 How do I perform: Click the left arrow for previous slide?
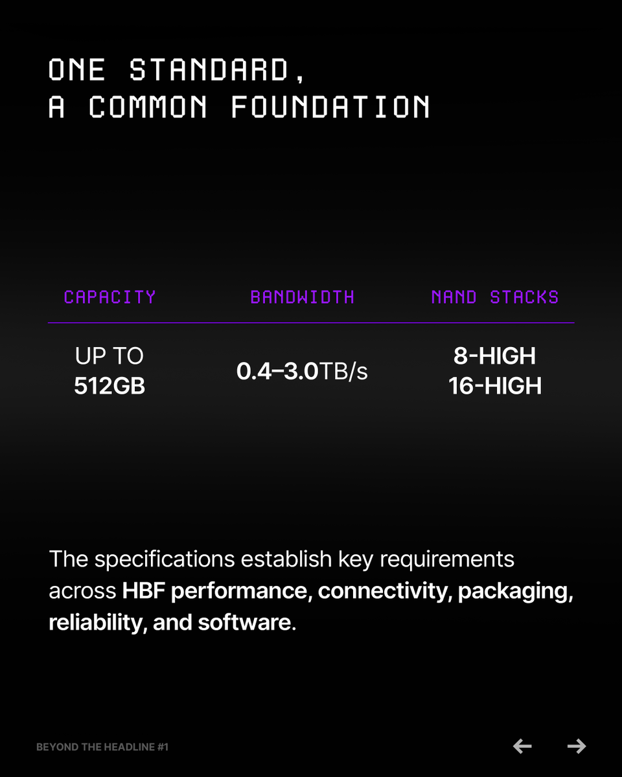pos(522,747)
